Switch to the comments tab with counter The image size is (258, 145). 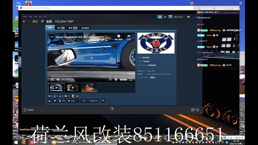(73, 28)
